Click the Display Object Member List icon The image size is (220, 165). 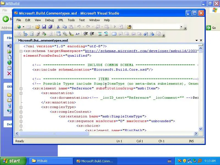pyautogui.click(x=58, y=34)
